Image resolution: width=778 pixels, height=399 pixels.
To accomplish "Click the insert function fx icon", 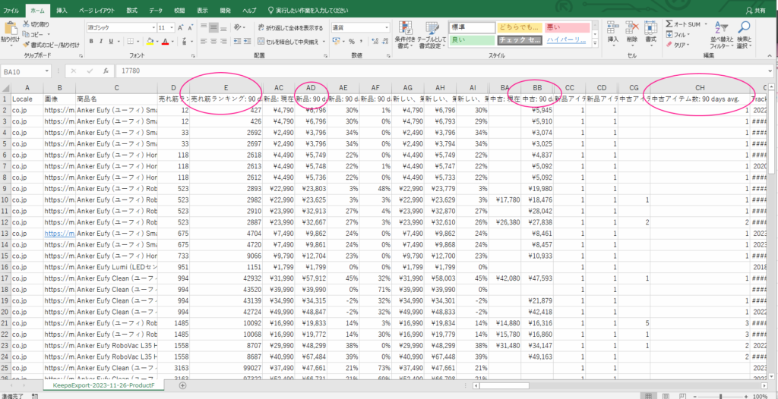I will [x=104, y=71].
